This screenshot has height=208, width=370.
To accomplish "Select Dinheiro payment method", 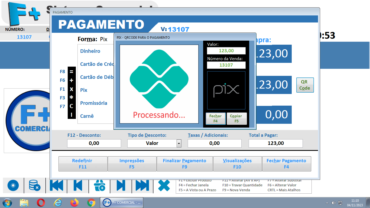I will click(x=90, y=51).
